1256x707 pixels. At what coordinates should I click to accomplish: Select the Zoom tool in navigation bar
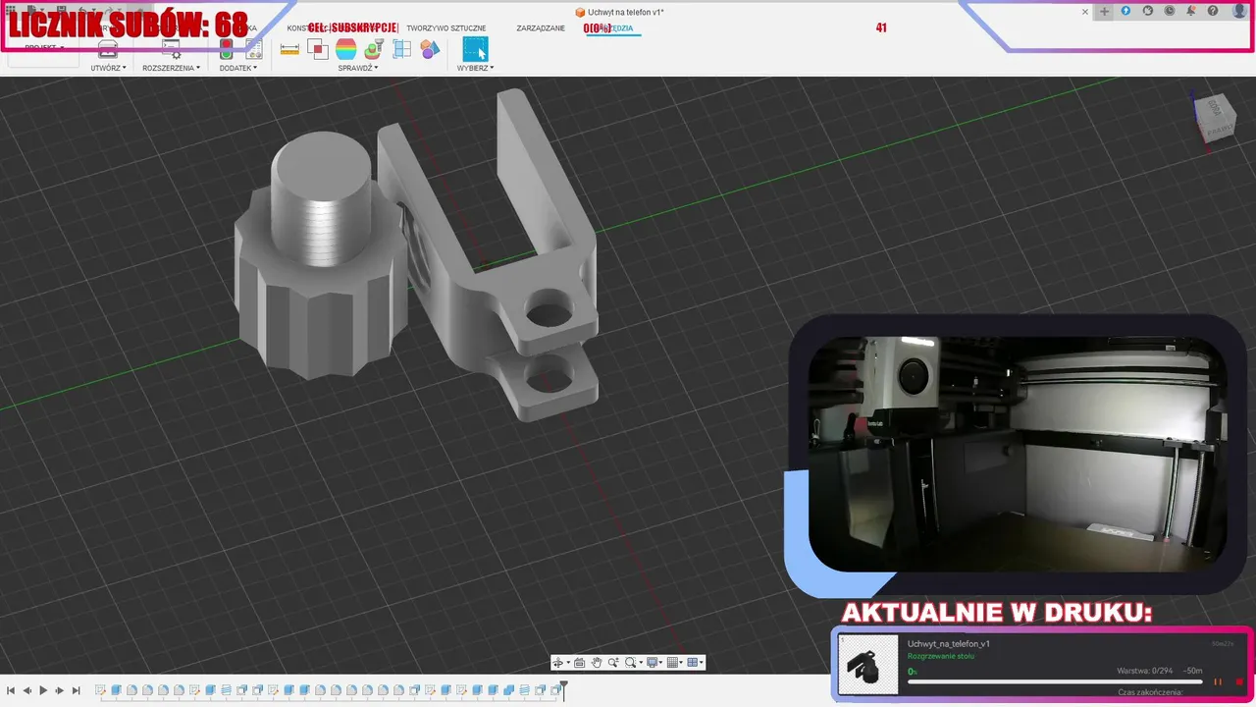pos(613,663)
